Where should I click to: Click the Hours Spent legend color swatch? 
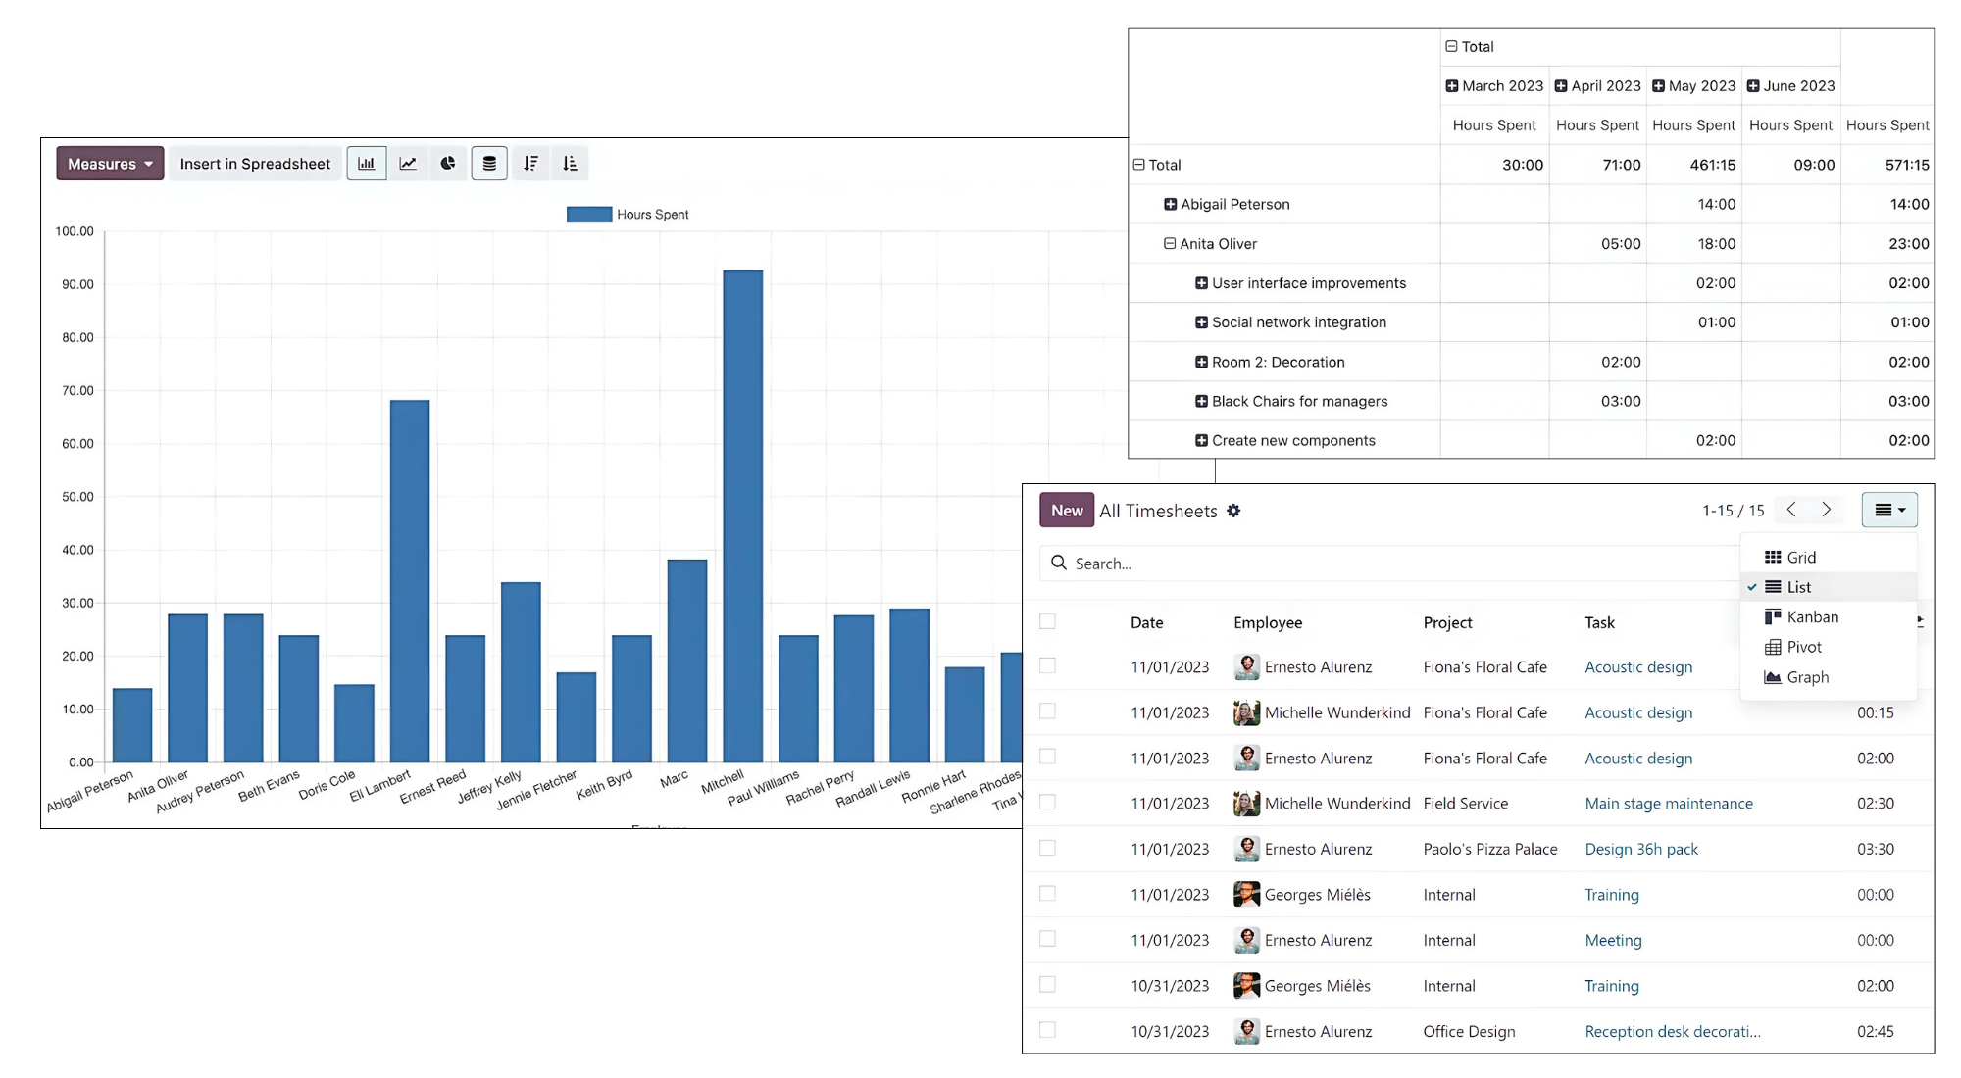tap(589, 215)
